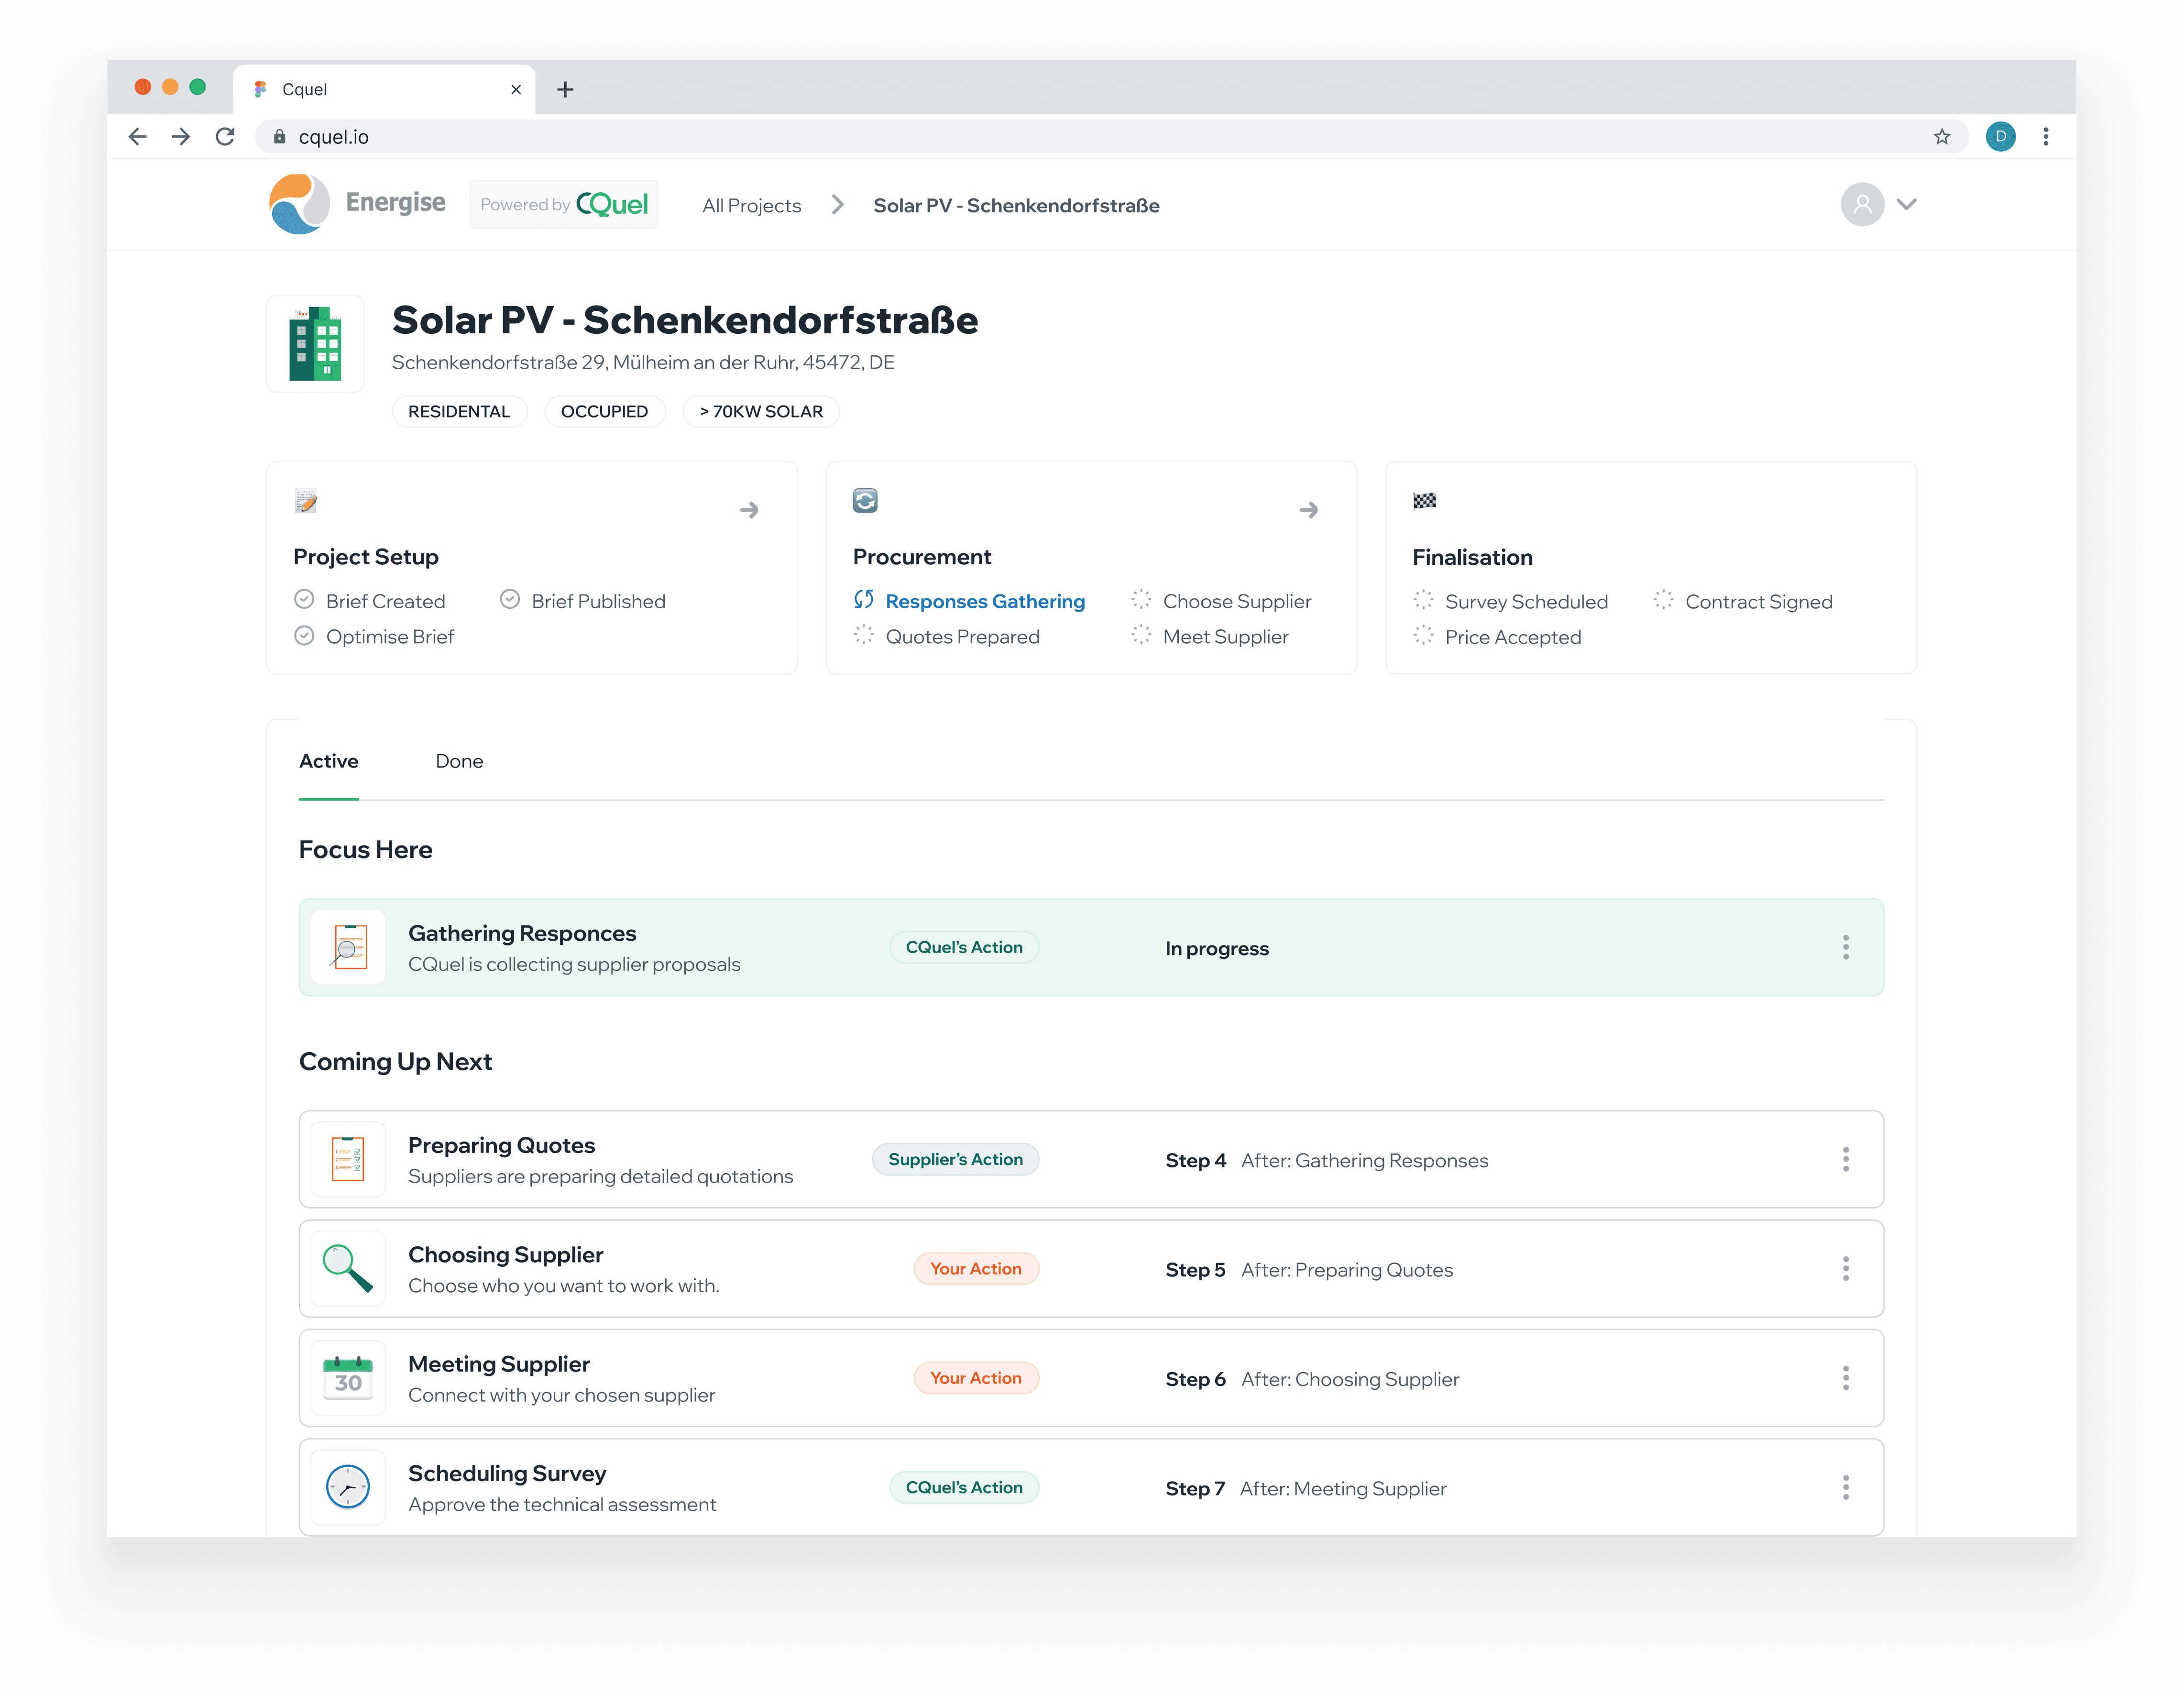
Task: Click the Procurement arrow icon
Action: [x=1308, y=510]
